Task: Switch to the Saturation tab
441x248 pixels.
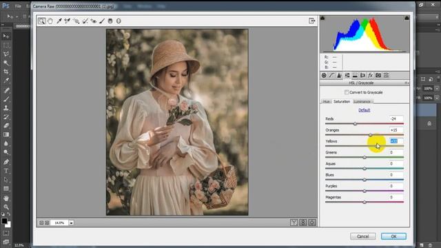Action: click(342, 101)
